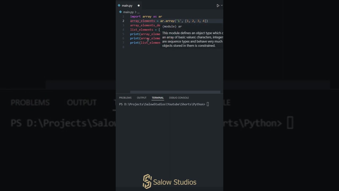Click the unsaved changes dot on main.py tab

[x=139, y=6]
